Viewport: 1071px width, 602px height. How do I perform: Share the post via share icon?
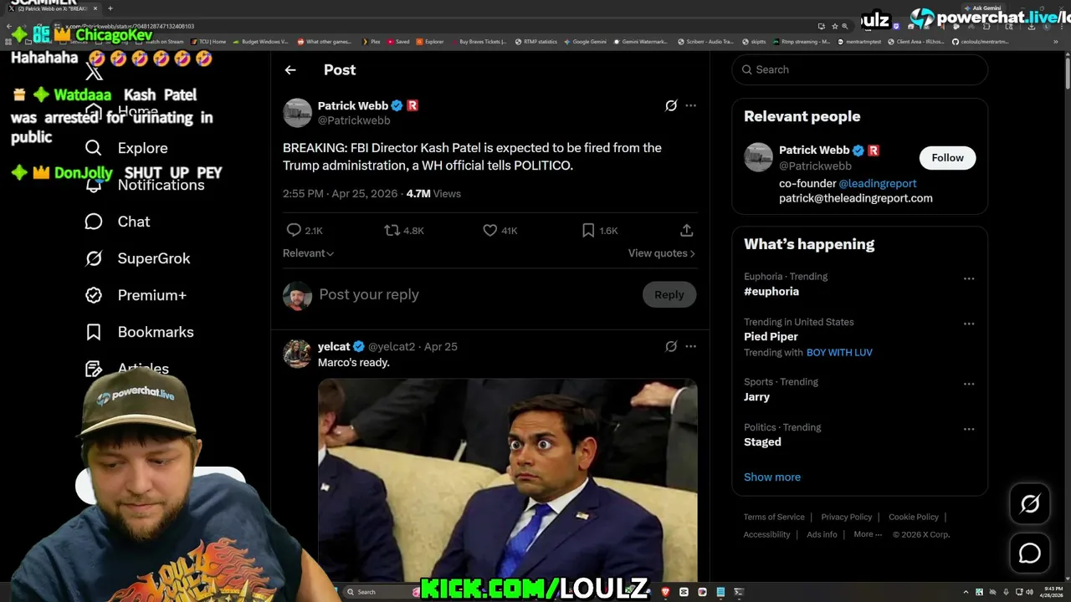[686, 230]
